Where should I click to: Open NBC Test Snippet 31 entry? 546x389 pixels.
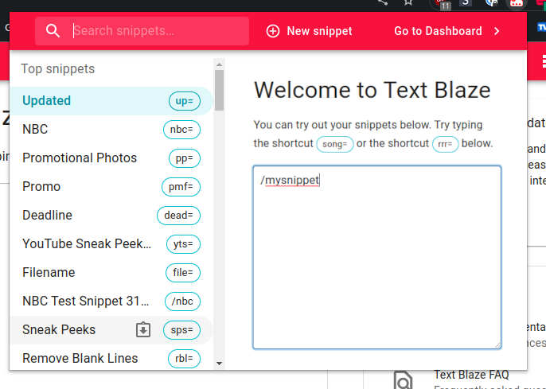[111, 301]
